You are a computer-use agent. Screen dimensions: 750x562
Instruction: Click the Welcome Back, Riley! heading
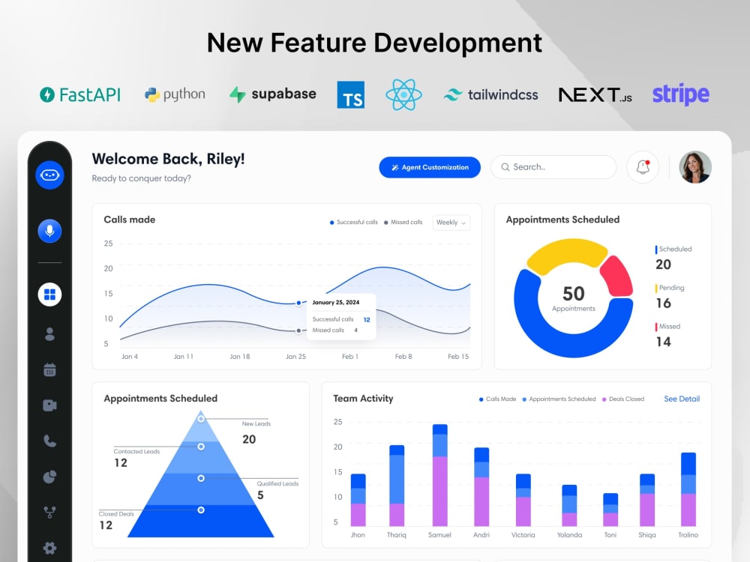[168, 159]
